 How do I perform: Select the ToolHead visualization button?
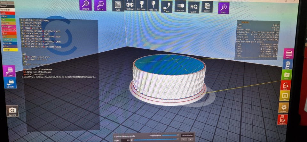[x=130, y=5]
